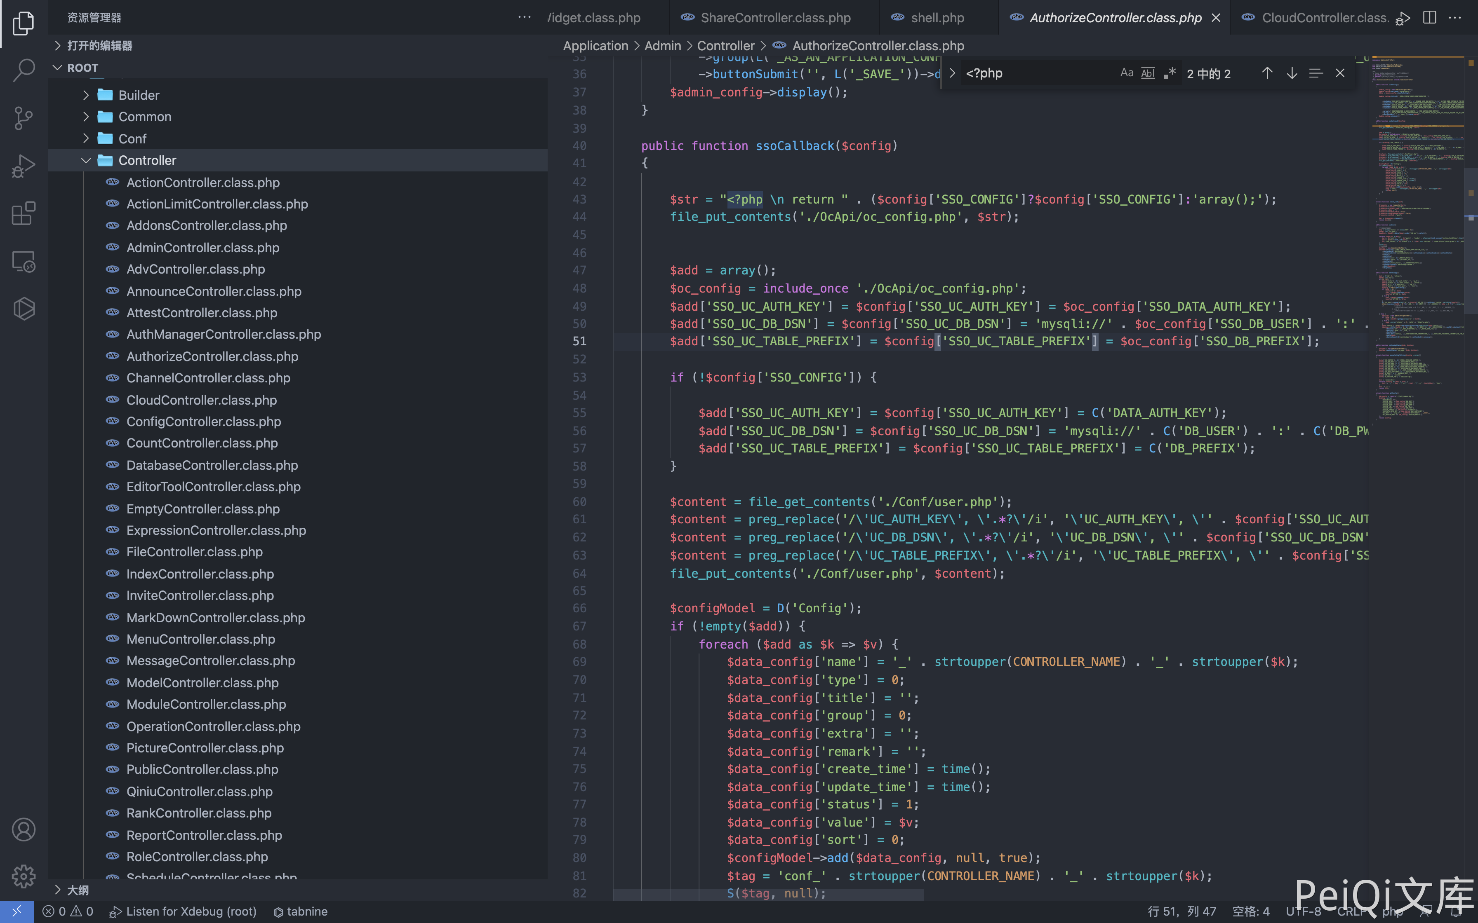This screenshot has width=1478, height=923.
Task: Open ConfigController.class.php in explorer
Action: 203,422
